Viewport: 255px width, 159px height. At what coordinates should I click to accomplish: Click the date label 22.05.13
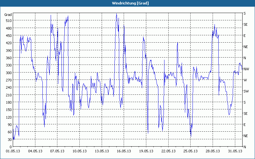pos(168,151)
